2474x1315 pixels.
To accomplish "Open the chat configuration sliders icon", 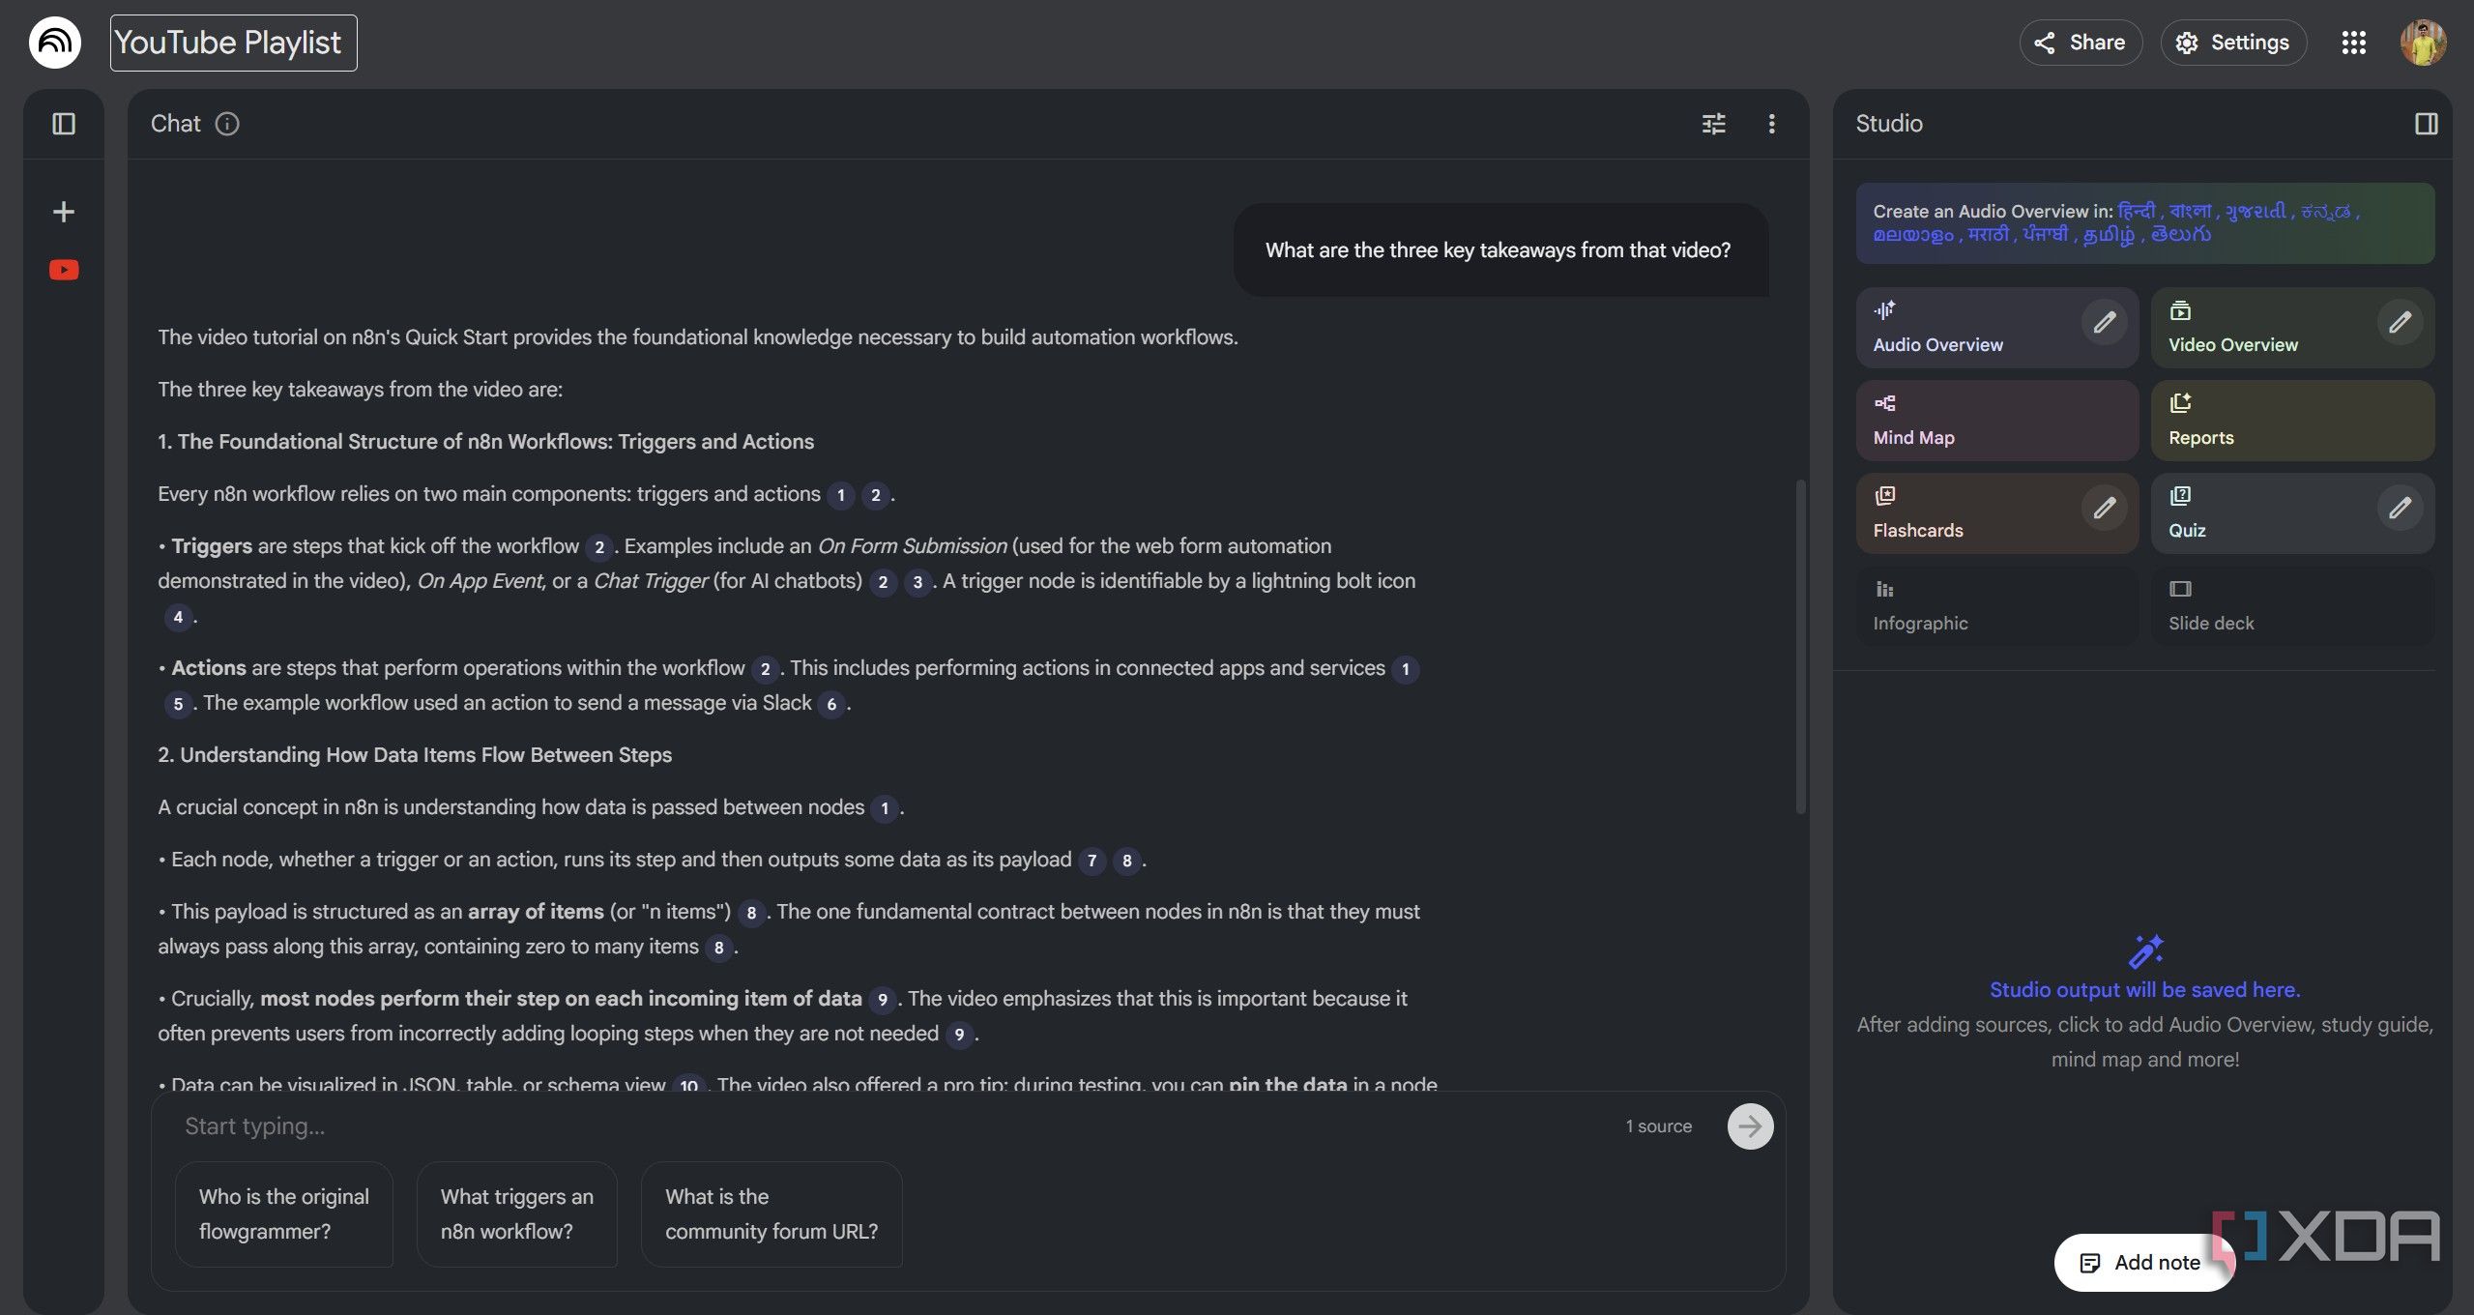I will 1713,124.
